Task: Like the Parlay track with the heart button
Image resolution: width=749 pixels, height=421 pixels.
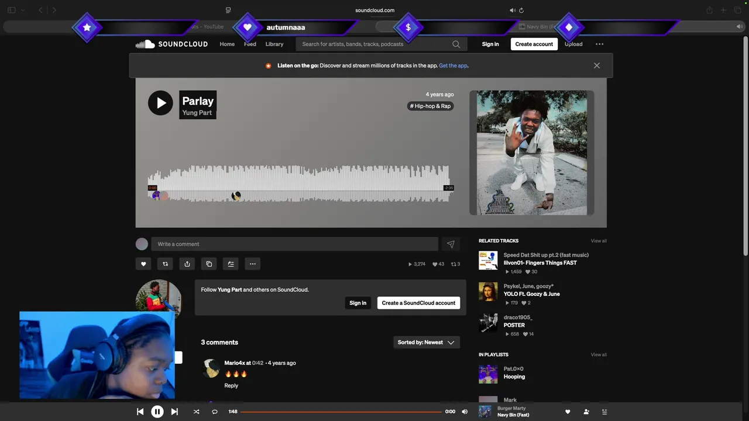Action: point(143,264)
